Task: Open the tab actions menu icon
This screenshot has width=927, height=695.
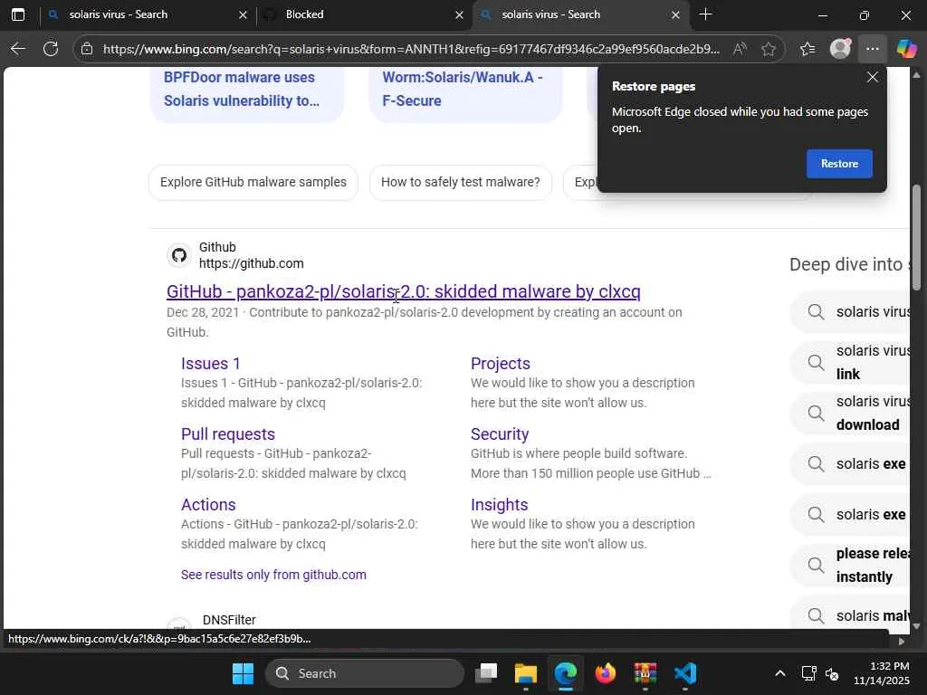Action: pyautogui.click(x=18, y=14)
